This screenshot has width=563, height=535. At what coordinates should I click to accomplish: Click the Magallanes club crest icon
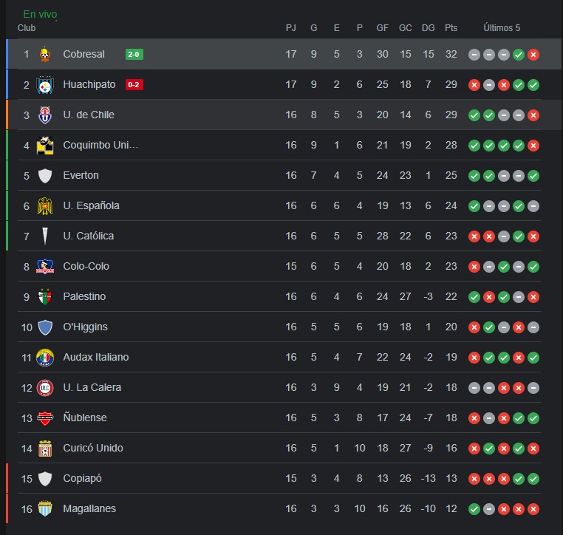pos(45,509)
